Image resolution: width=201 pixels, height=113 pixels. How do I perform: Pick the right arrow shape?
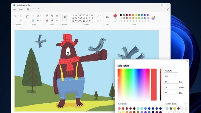pos(81,18)
